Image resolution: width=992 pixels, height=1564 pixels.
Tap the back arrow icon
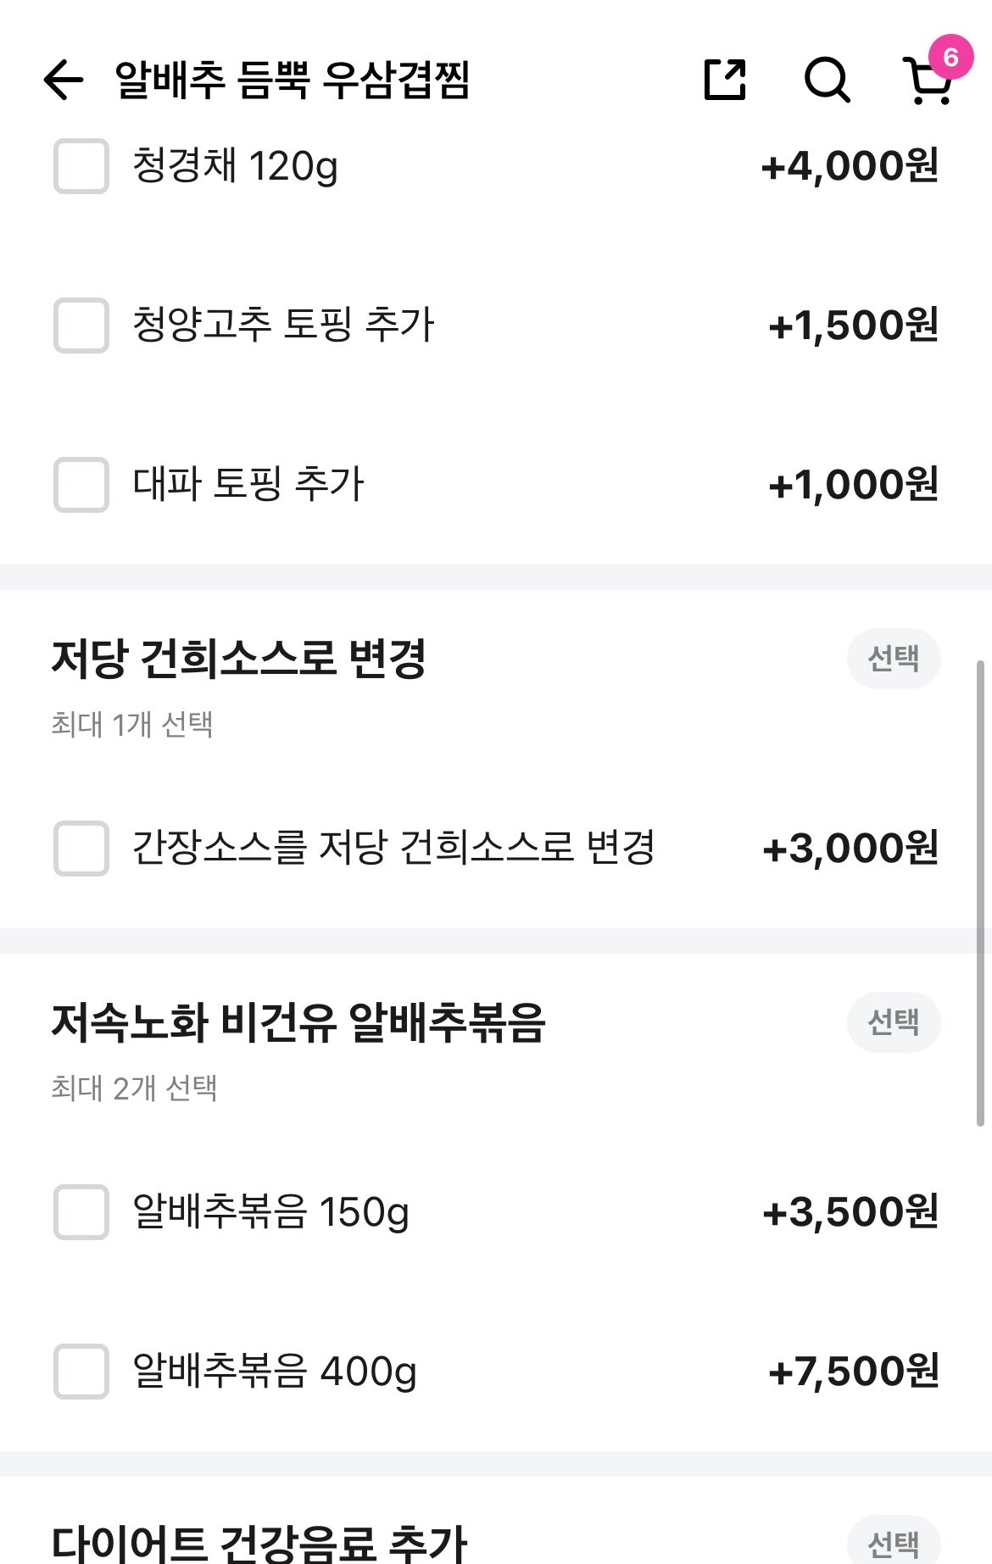point(64,81)
